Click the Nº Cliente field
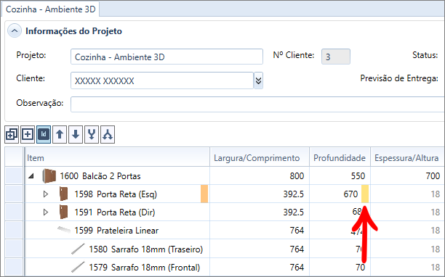445x277 pixels. (x=336, y=57)
